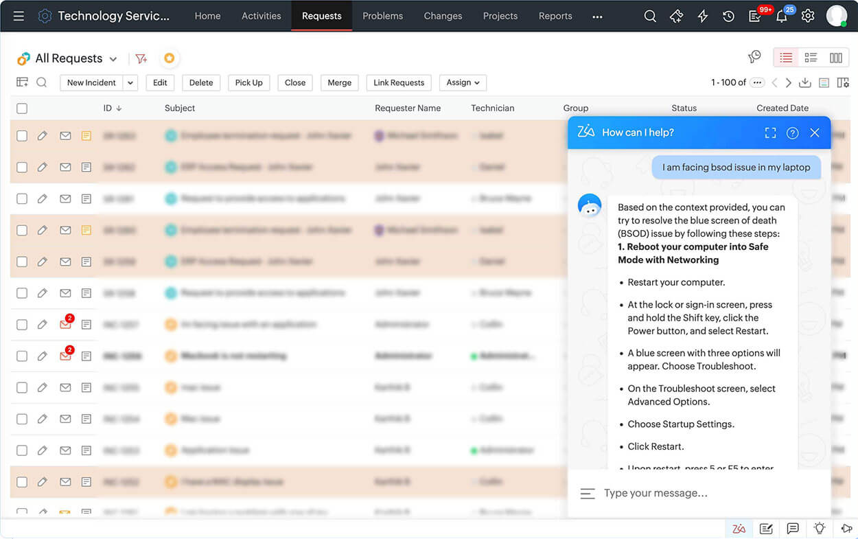This screenshot has width=858, height=539.
Task: Click the Merge button
Action: 339,82
